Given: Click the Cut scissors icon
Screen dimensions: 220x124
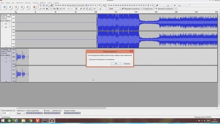Looking at the screenshot, I should tap(51, 9).
